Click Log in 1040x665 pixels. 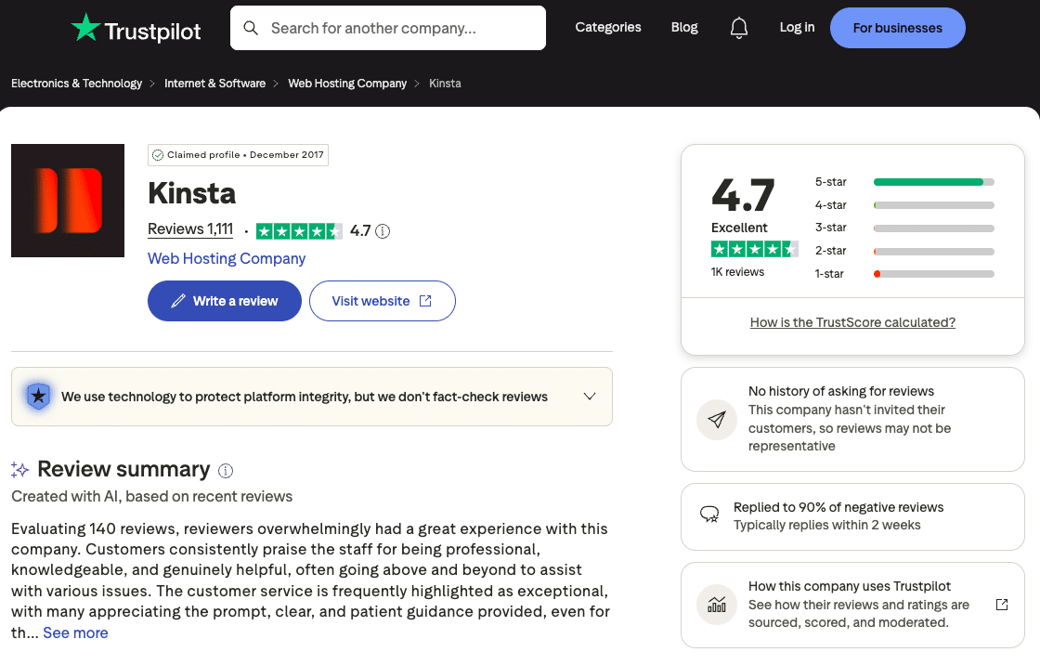click(797, 27)
